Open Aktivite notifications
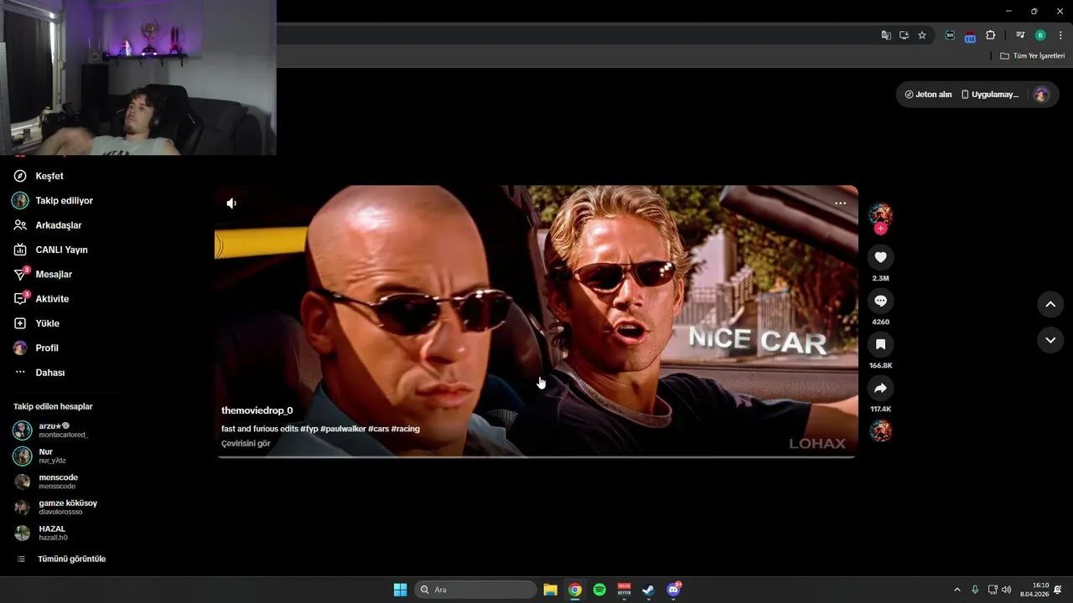 (41, 299)
